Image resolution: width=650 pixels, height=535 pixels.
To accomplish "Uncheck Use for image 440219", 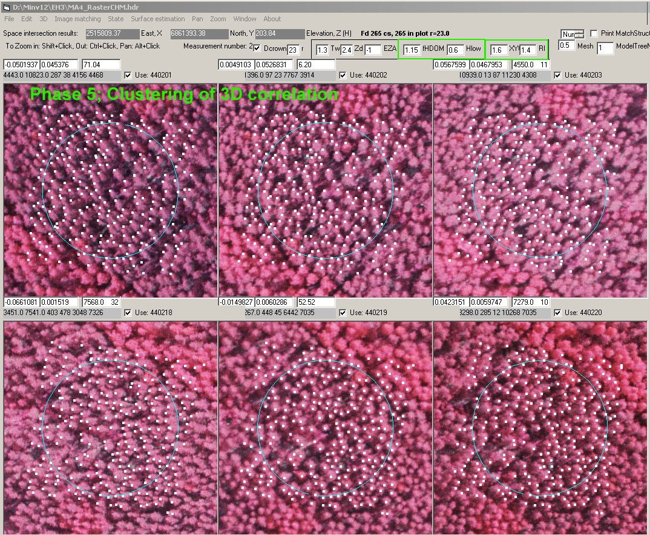I will [343, 313].
